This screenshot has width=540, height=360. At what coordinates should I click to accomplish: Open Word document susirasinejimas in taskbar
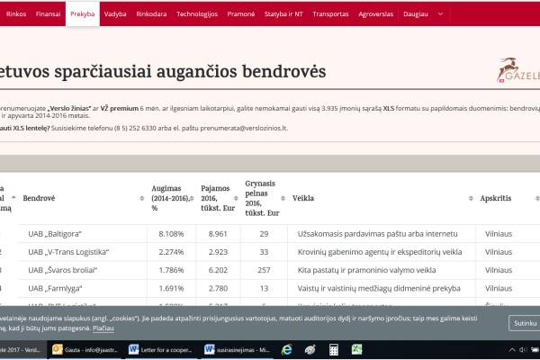(237, 350)
